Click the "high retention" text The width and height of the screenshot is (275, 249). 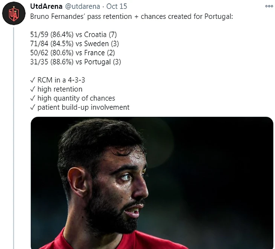click(60, 89)
